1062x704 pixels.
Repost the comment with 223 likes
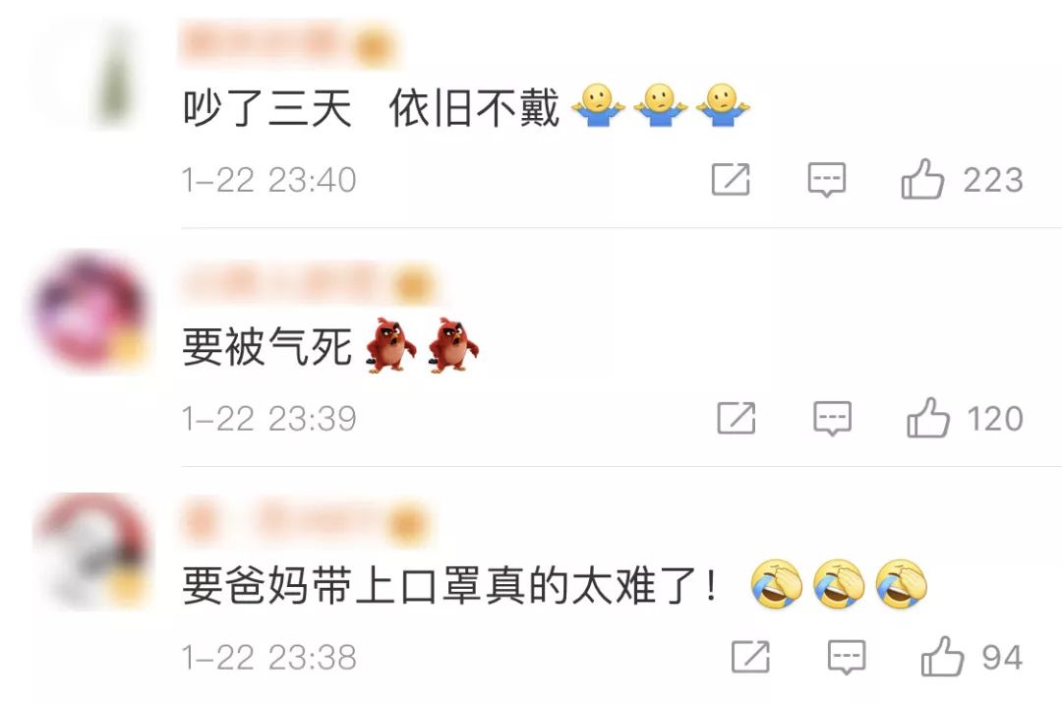click(731, 179)
